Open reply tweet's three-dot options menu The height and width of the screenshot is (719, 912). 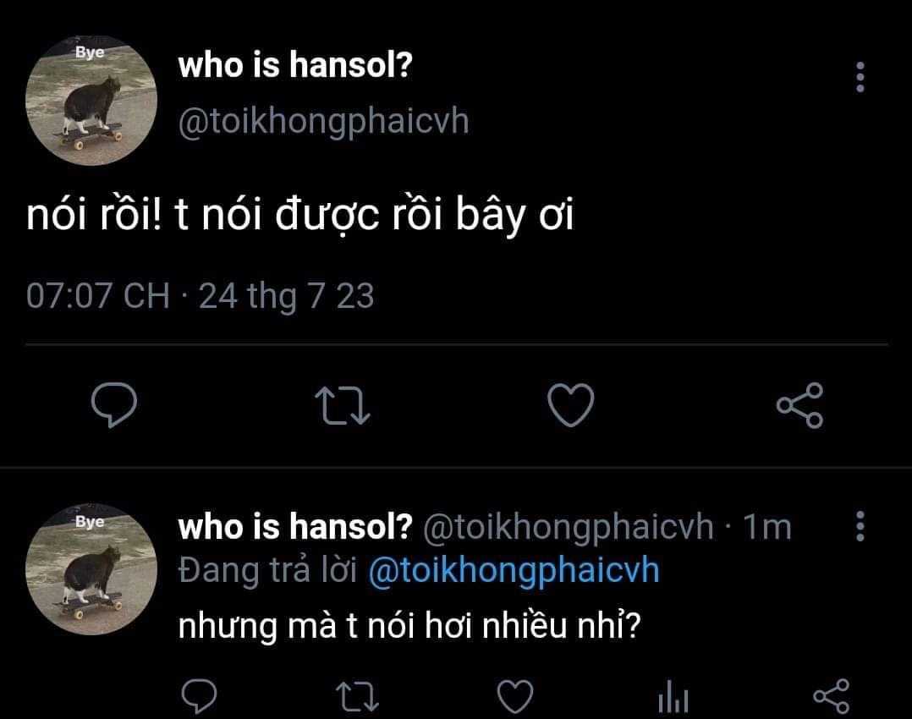click(860, 526)
